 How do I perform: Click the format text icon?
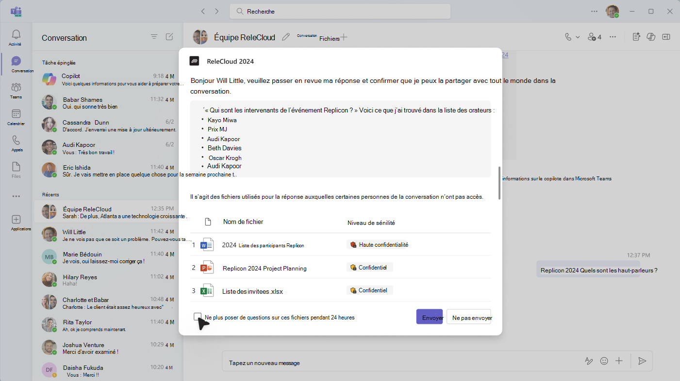coord(589,361)
